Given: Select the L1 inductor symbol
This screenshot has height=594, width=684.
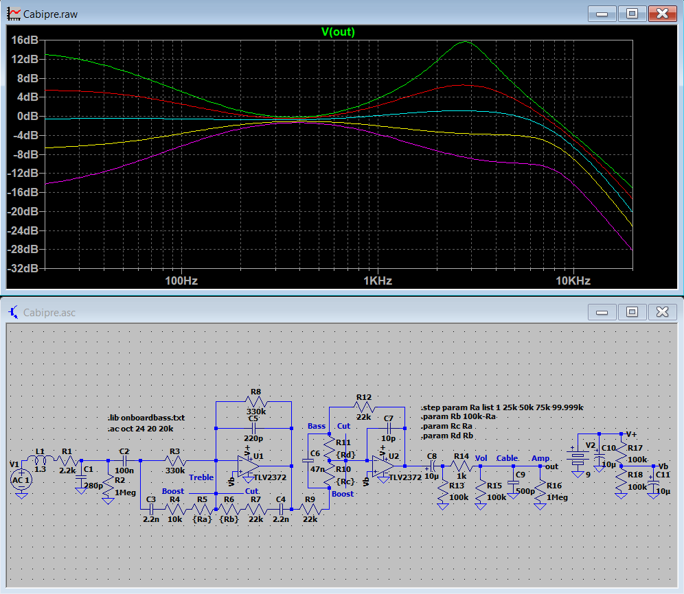Looking at the screenshot, I should pyautogui.click(x=40, y=458).
